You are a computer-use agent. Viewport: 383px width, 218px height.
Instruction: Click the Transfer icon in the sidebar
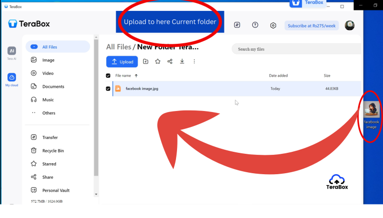point(34,137)
